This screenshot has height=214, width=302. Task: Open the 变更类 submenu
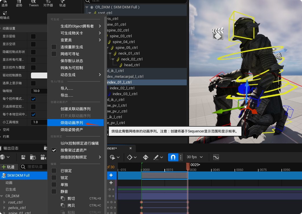(76, 40)
